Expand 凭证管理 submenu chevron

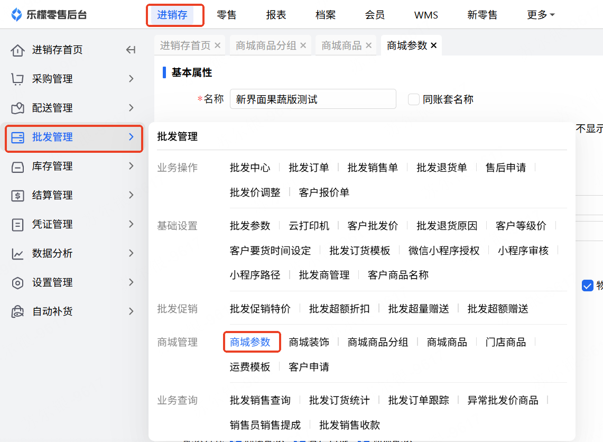[131, 224]
